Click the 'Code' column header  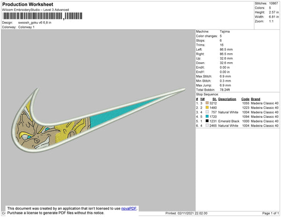(x=245, y=99)
